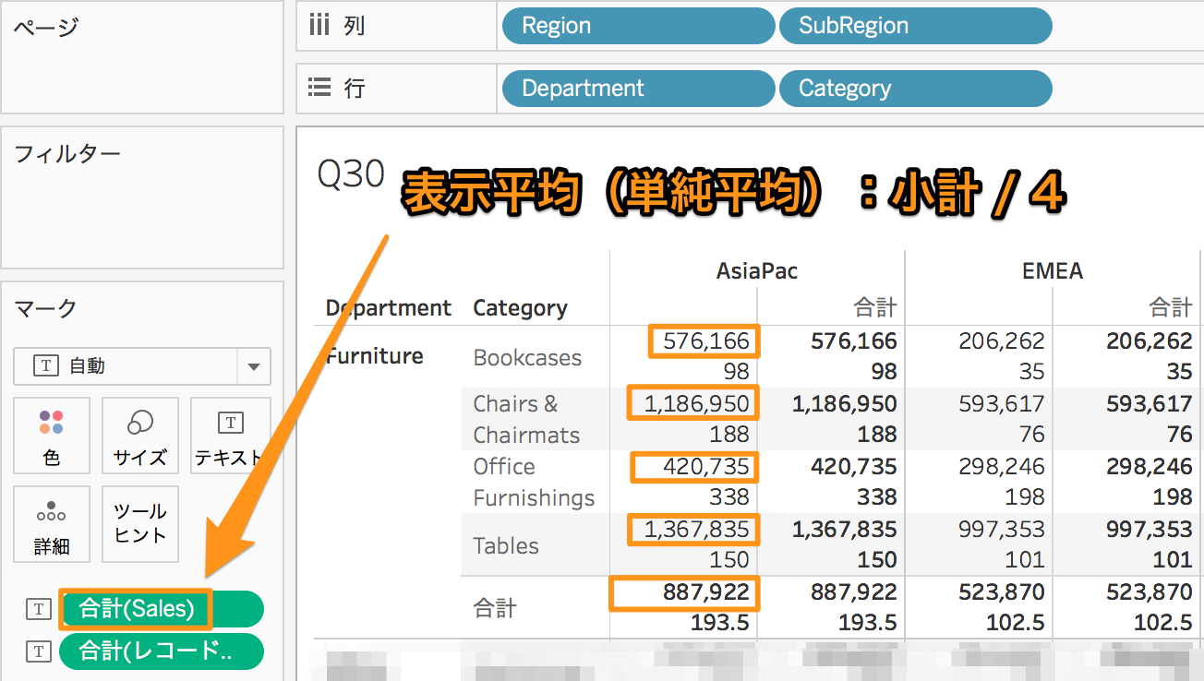Open the テキスト (Text) marks card
Viewport: 1204px width, 681px height.
click(x=230, y=436)
